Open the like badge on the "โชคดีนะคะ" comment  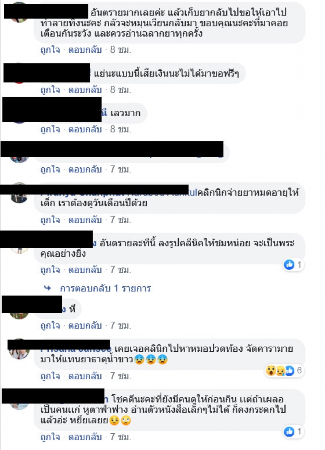(x=293, y=432)
